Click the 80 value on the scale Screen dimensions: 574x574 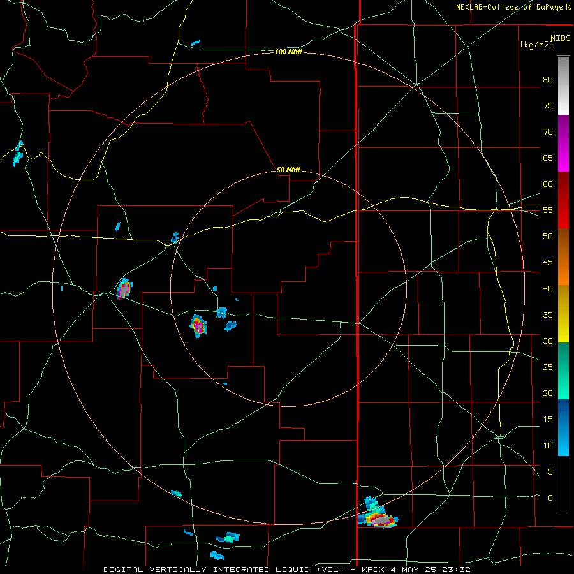click(548, 80)
